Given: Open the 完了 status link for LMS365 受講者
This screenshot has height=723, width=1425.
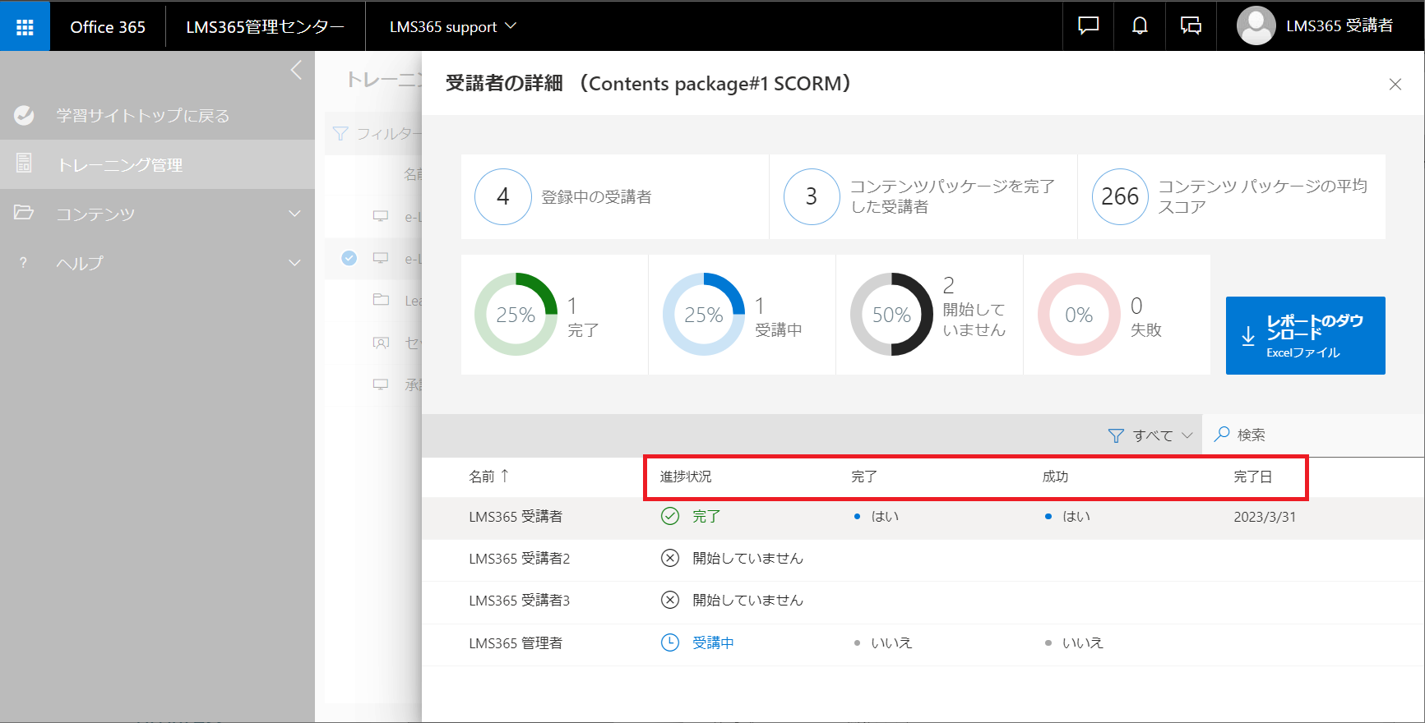Looking at the screenshot, I should click(x=706, y=516).
